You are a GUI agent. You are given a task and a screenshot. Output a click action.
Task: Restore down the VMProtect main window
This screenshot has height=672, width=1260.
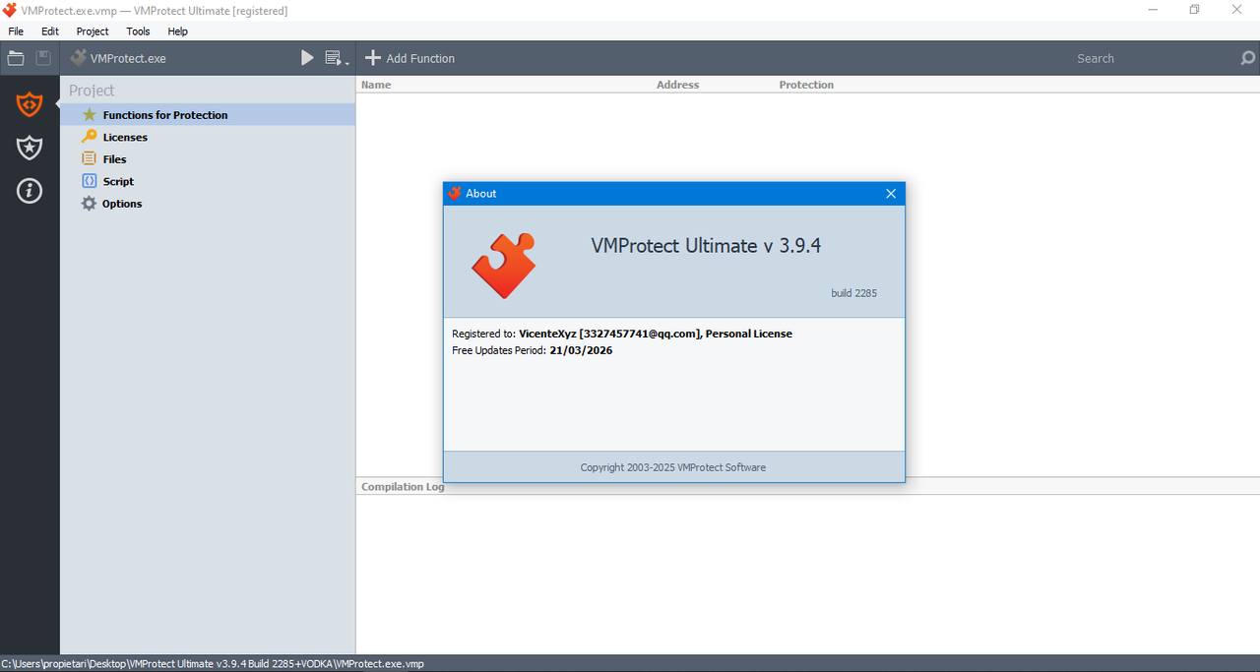click(1195, 10)
